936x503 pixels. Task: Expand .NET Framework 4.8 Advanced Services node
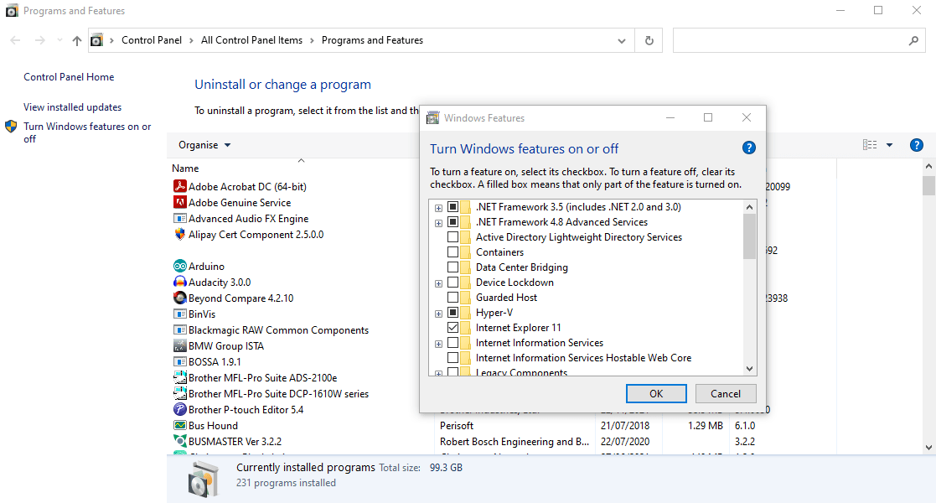(439, 223)
